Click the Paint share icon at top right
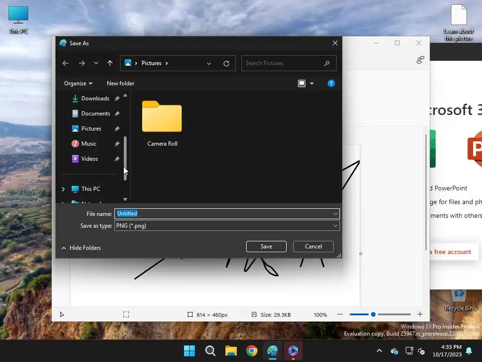Image resolution: width=482 pixels, height=362 pixels. click(x=420, y=60)
